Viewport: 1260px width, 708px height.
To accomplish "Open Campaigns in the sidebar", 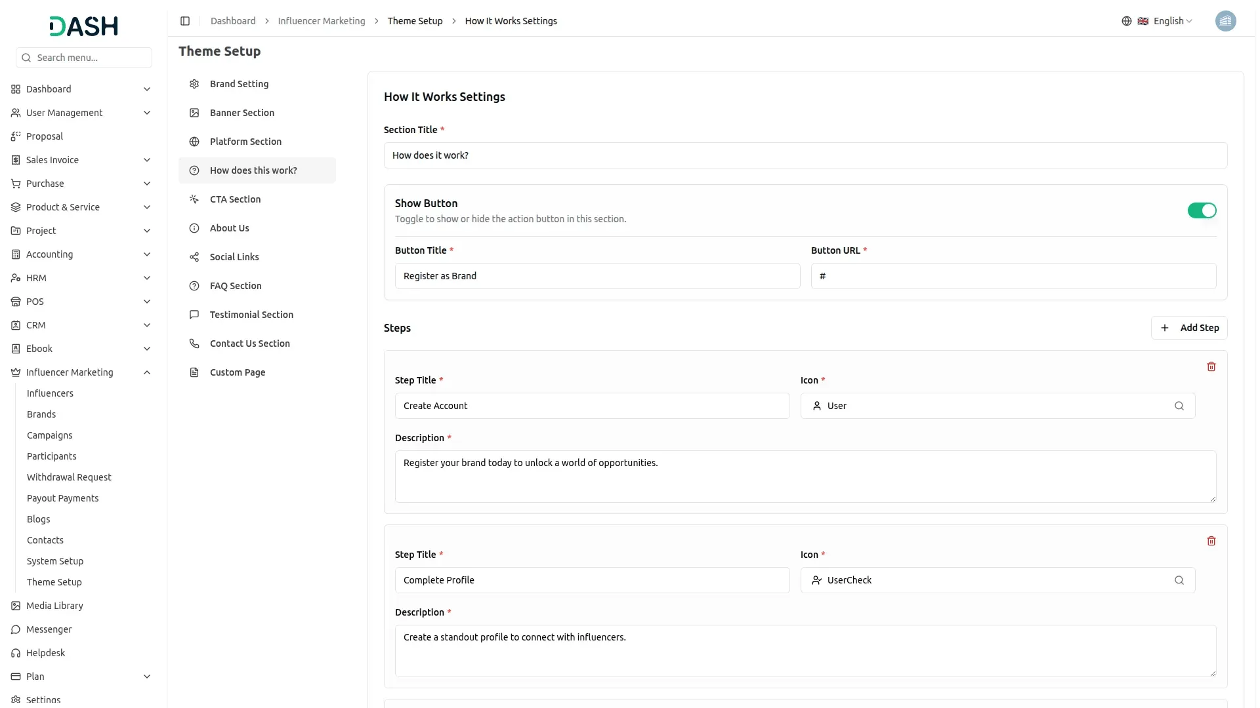I will coord(50,435).
